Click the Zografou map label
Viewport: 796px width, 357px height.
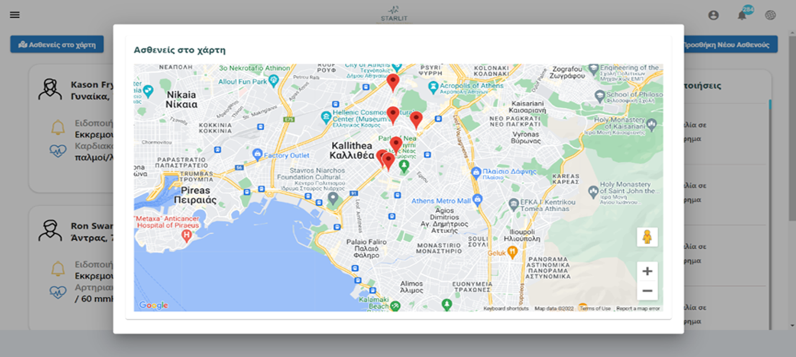click(x=566, y=72)
